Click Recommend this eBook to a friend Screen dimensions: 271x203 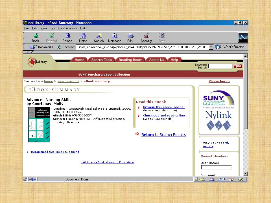(x=55, y=152)
